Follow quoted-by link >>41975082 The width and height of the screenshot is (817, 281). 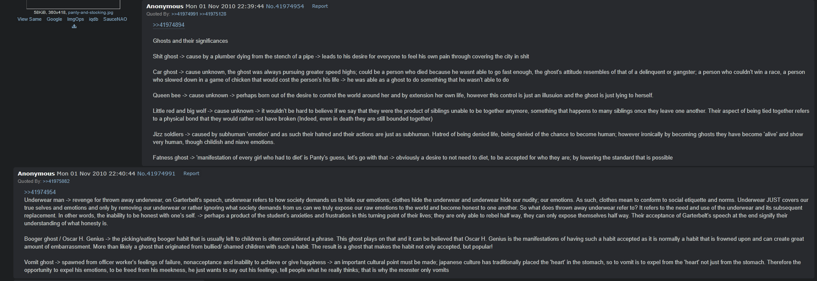(x=56, y=181)
